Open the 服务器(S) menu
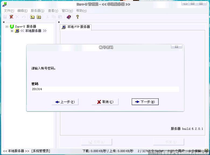The height and width of the screenshot is (155, 210). click(x=37, y=11)
